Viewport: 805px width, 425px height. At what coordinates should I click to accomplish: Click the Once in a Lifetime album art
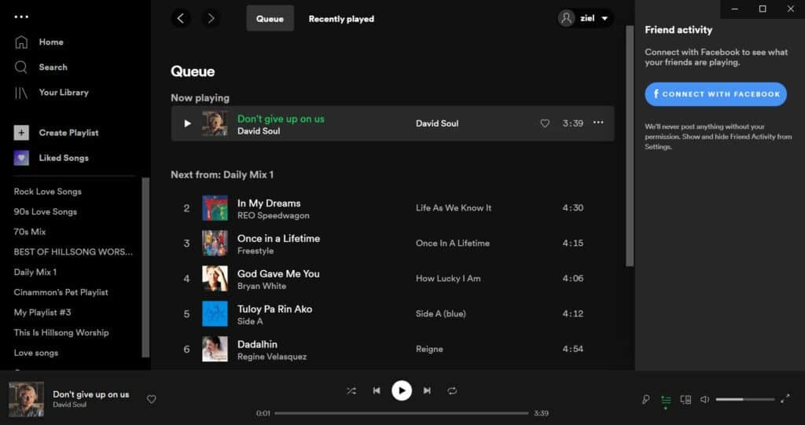click(215, 244)
